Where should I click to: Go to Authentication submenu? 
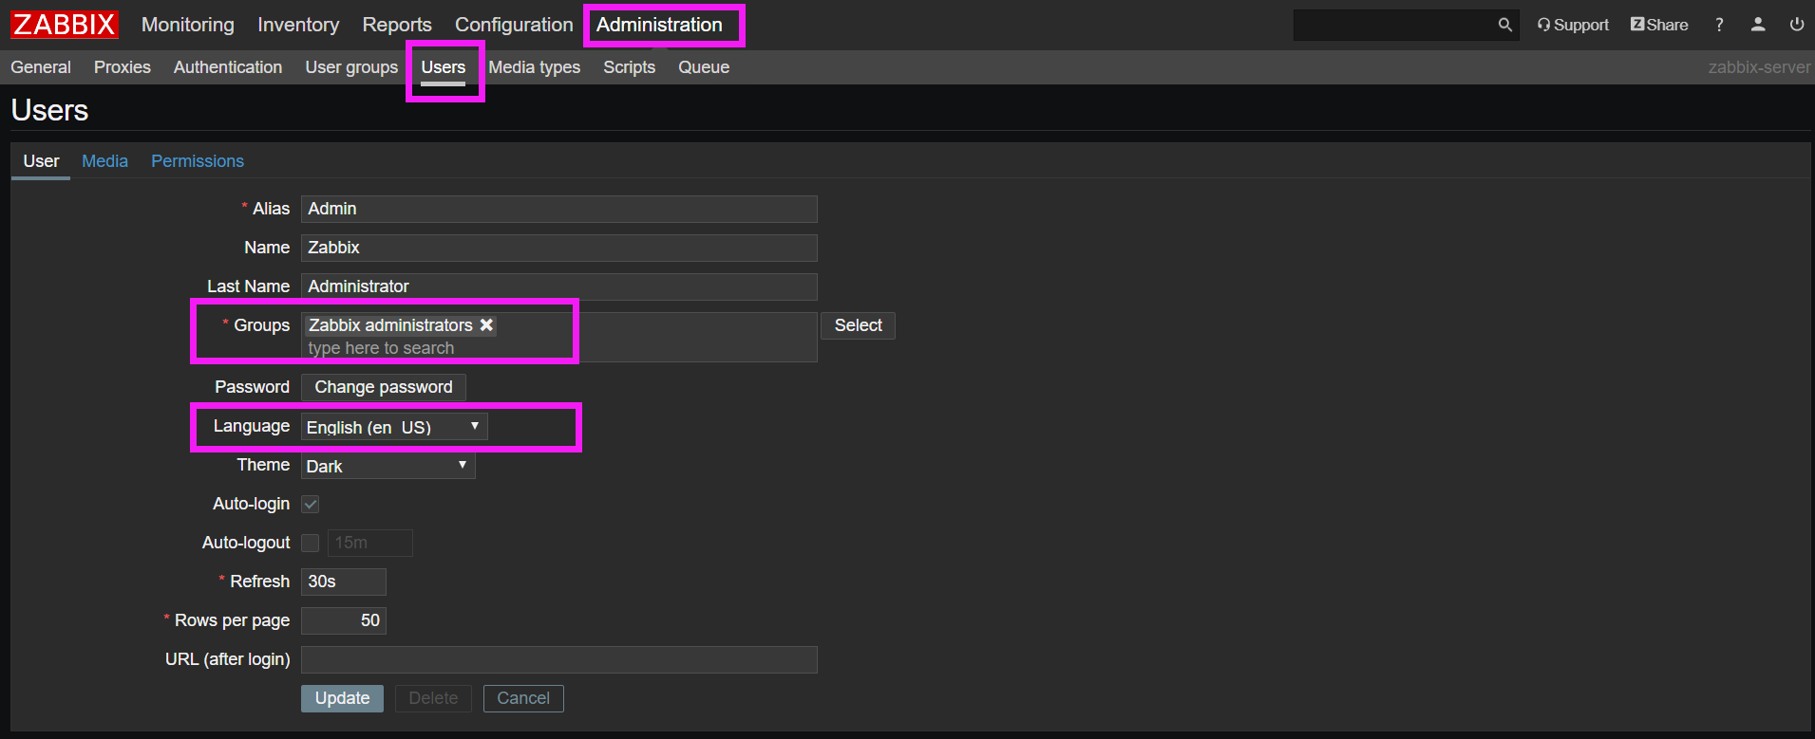point(228,67)
